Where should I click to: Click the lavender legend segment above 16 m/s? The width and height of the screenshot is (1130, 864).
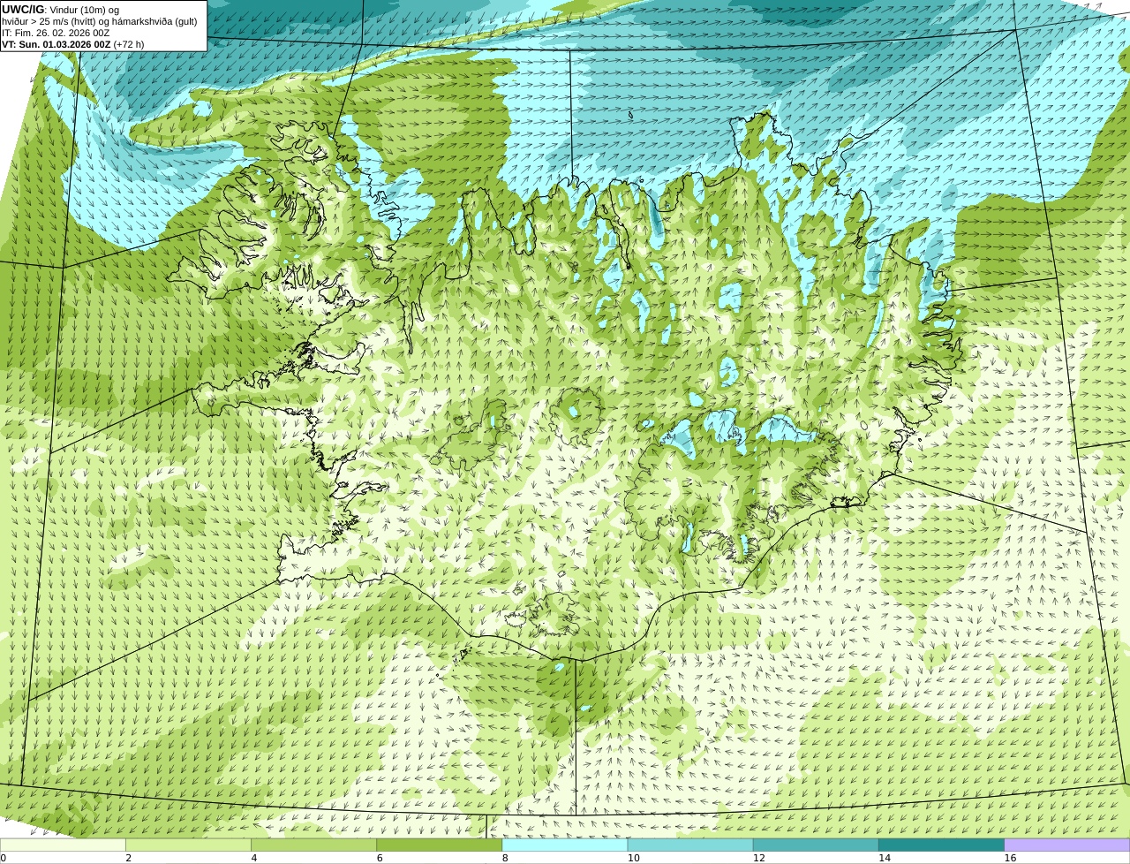click(x=1067, y=845)
